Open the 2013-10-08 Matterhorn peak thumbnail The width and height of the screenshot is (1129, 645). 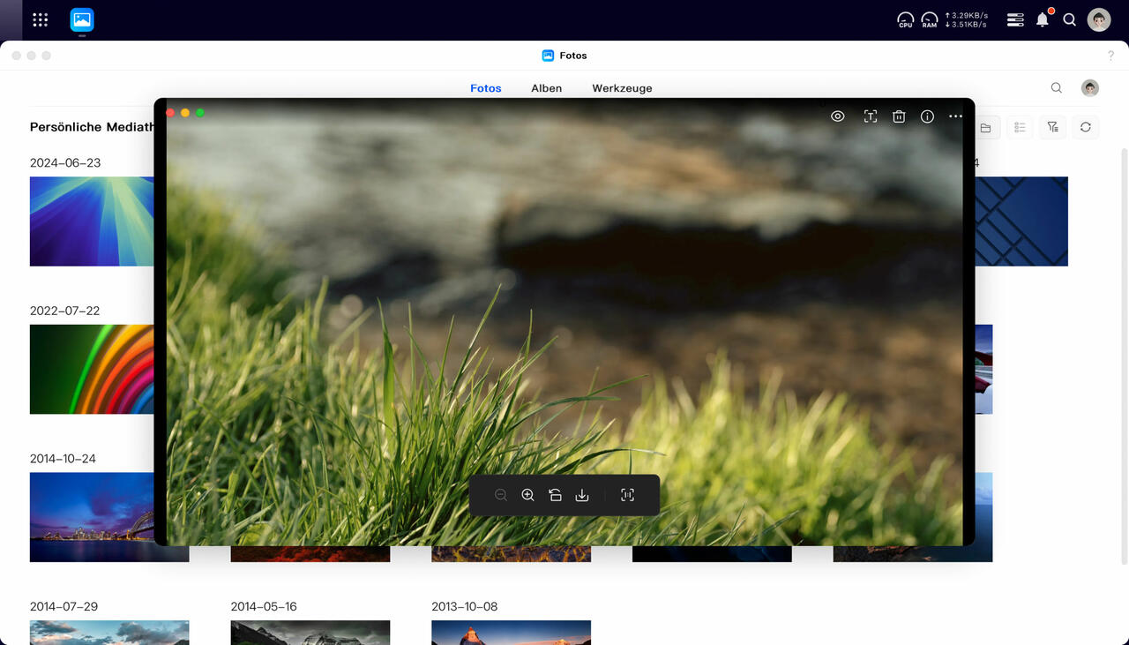[512, 633]
